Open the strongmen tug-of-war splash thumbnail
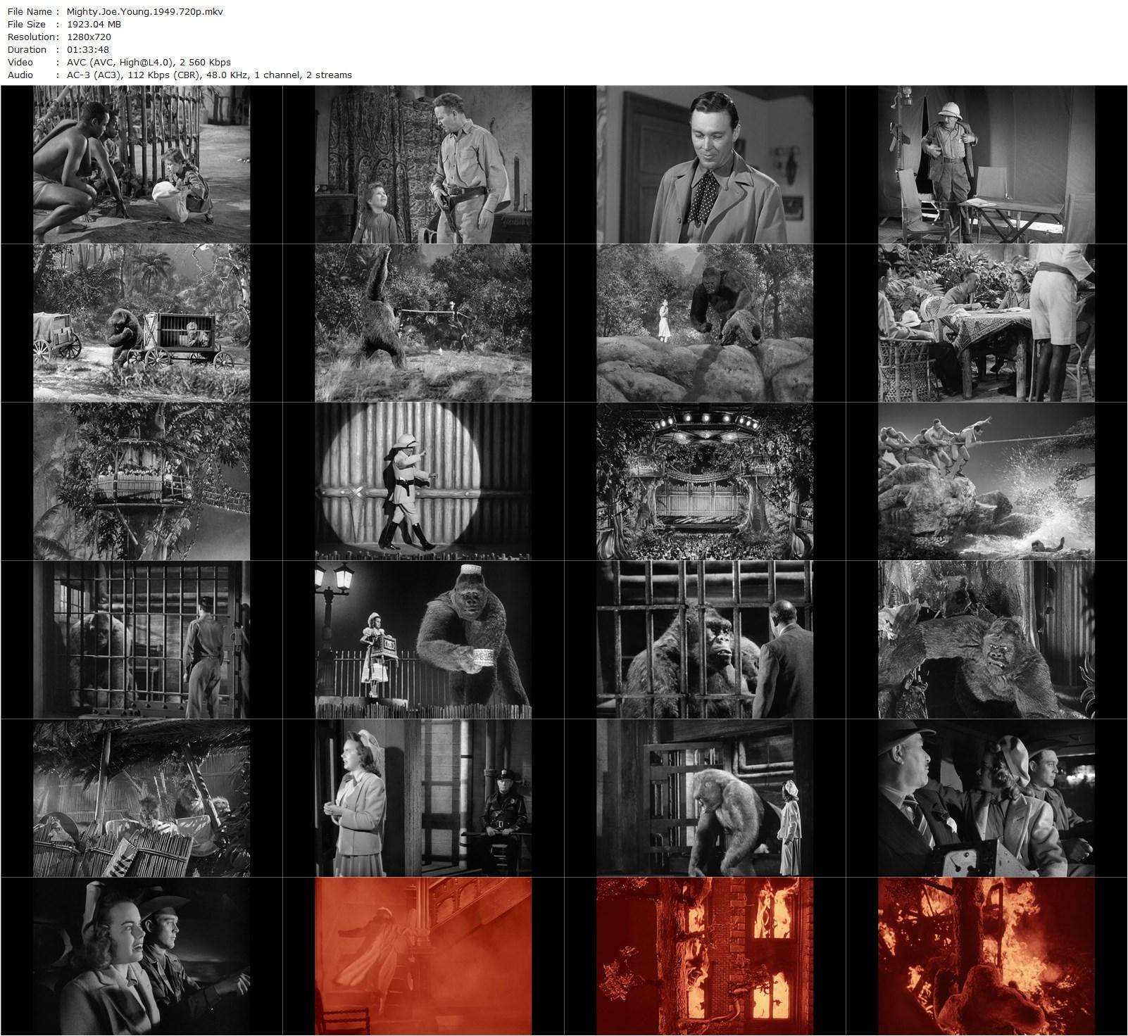Viewport: 1128px width, 1036px height. (x=986, y=481)
